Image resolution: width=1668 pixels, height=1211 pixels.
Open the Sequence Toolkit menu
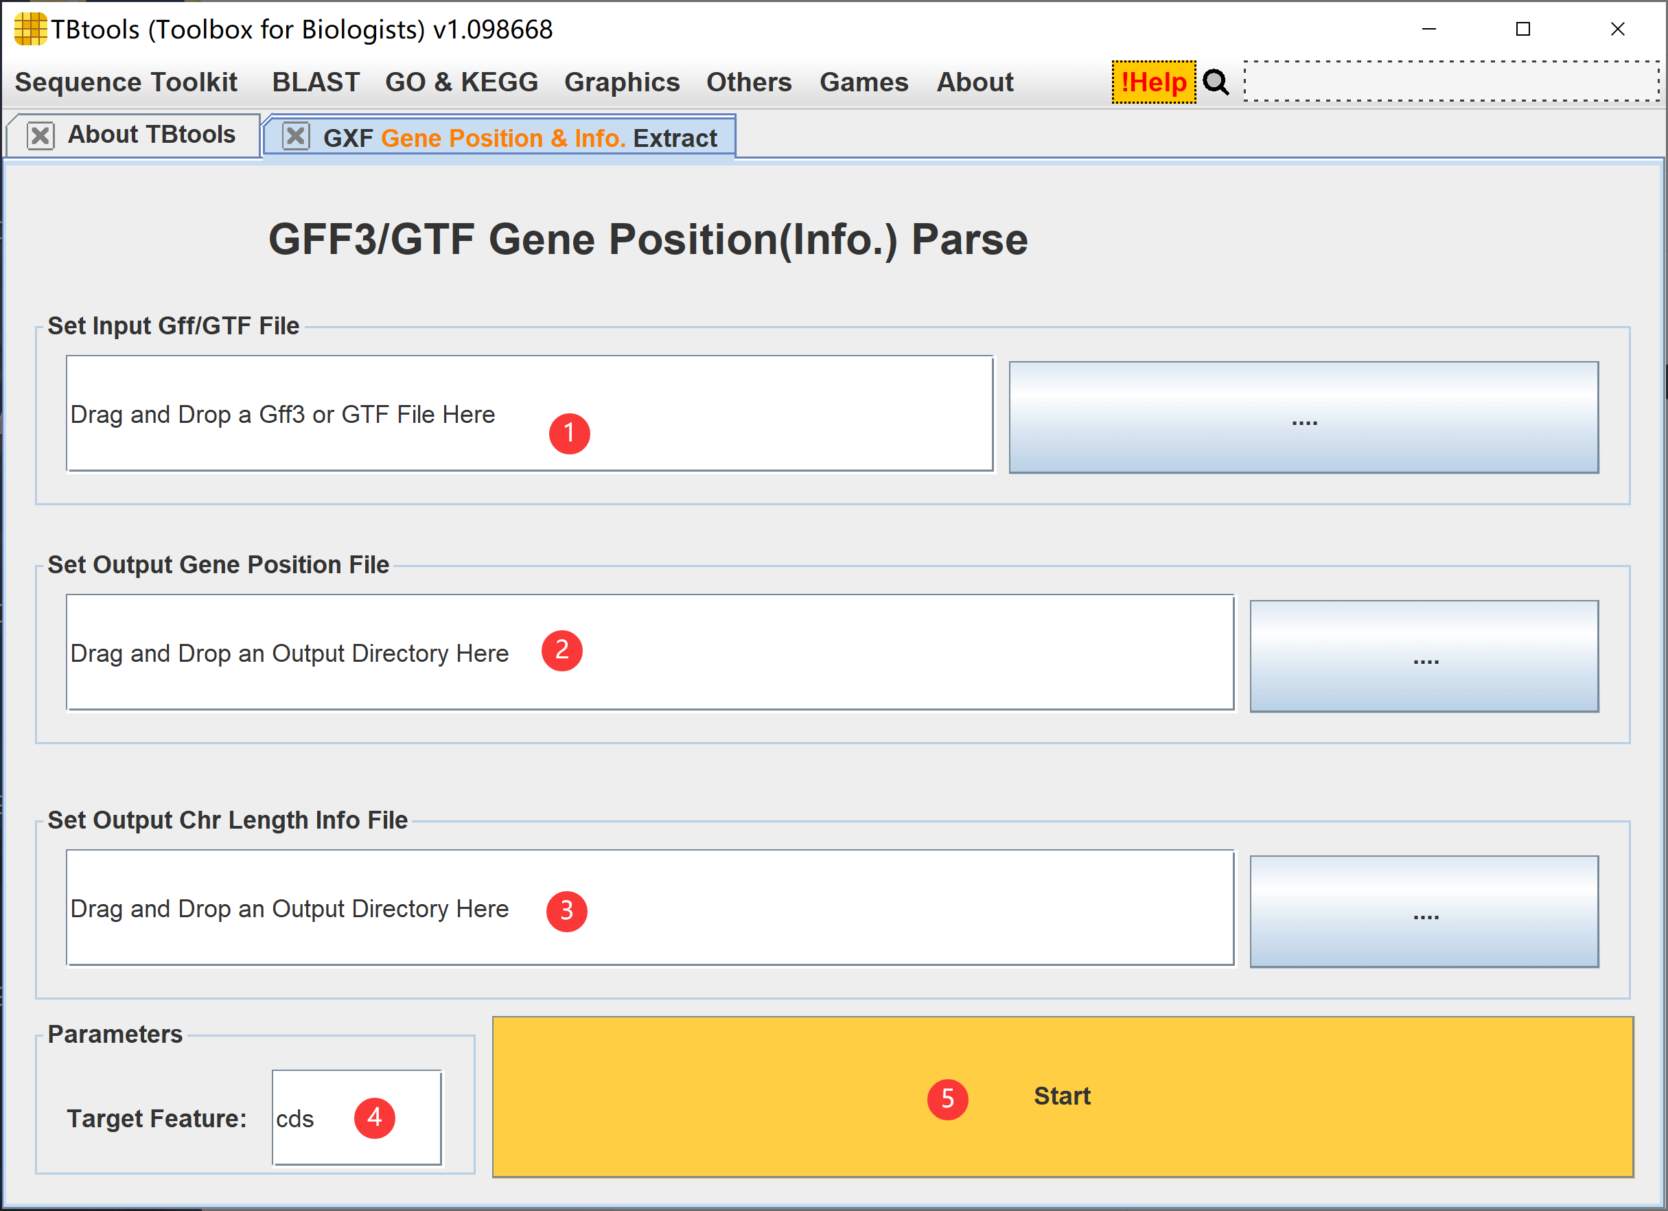[x=126, y=82]
